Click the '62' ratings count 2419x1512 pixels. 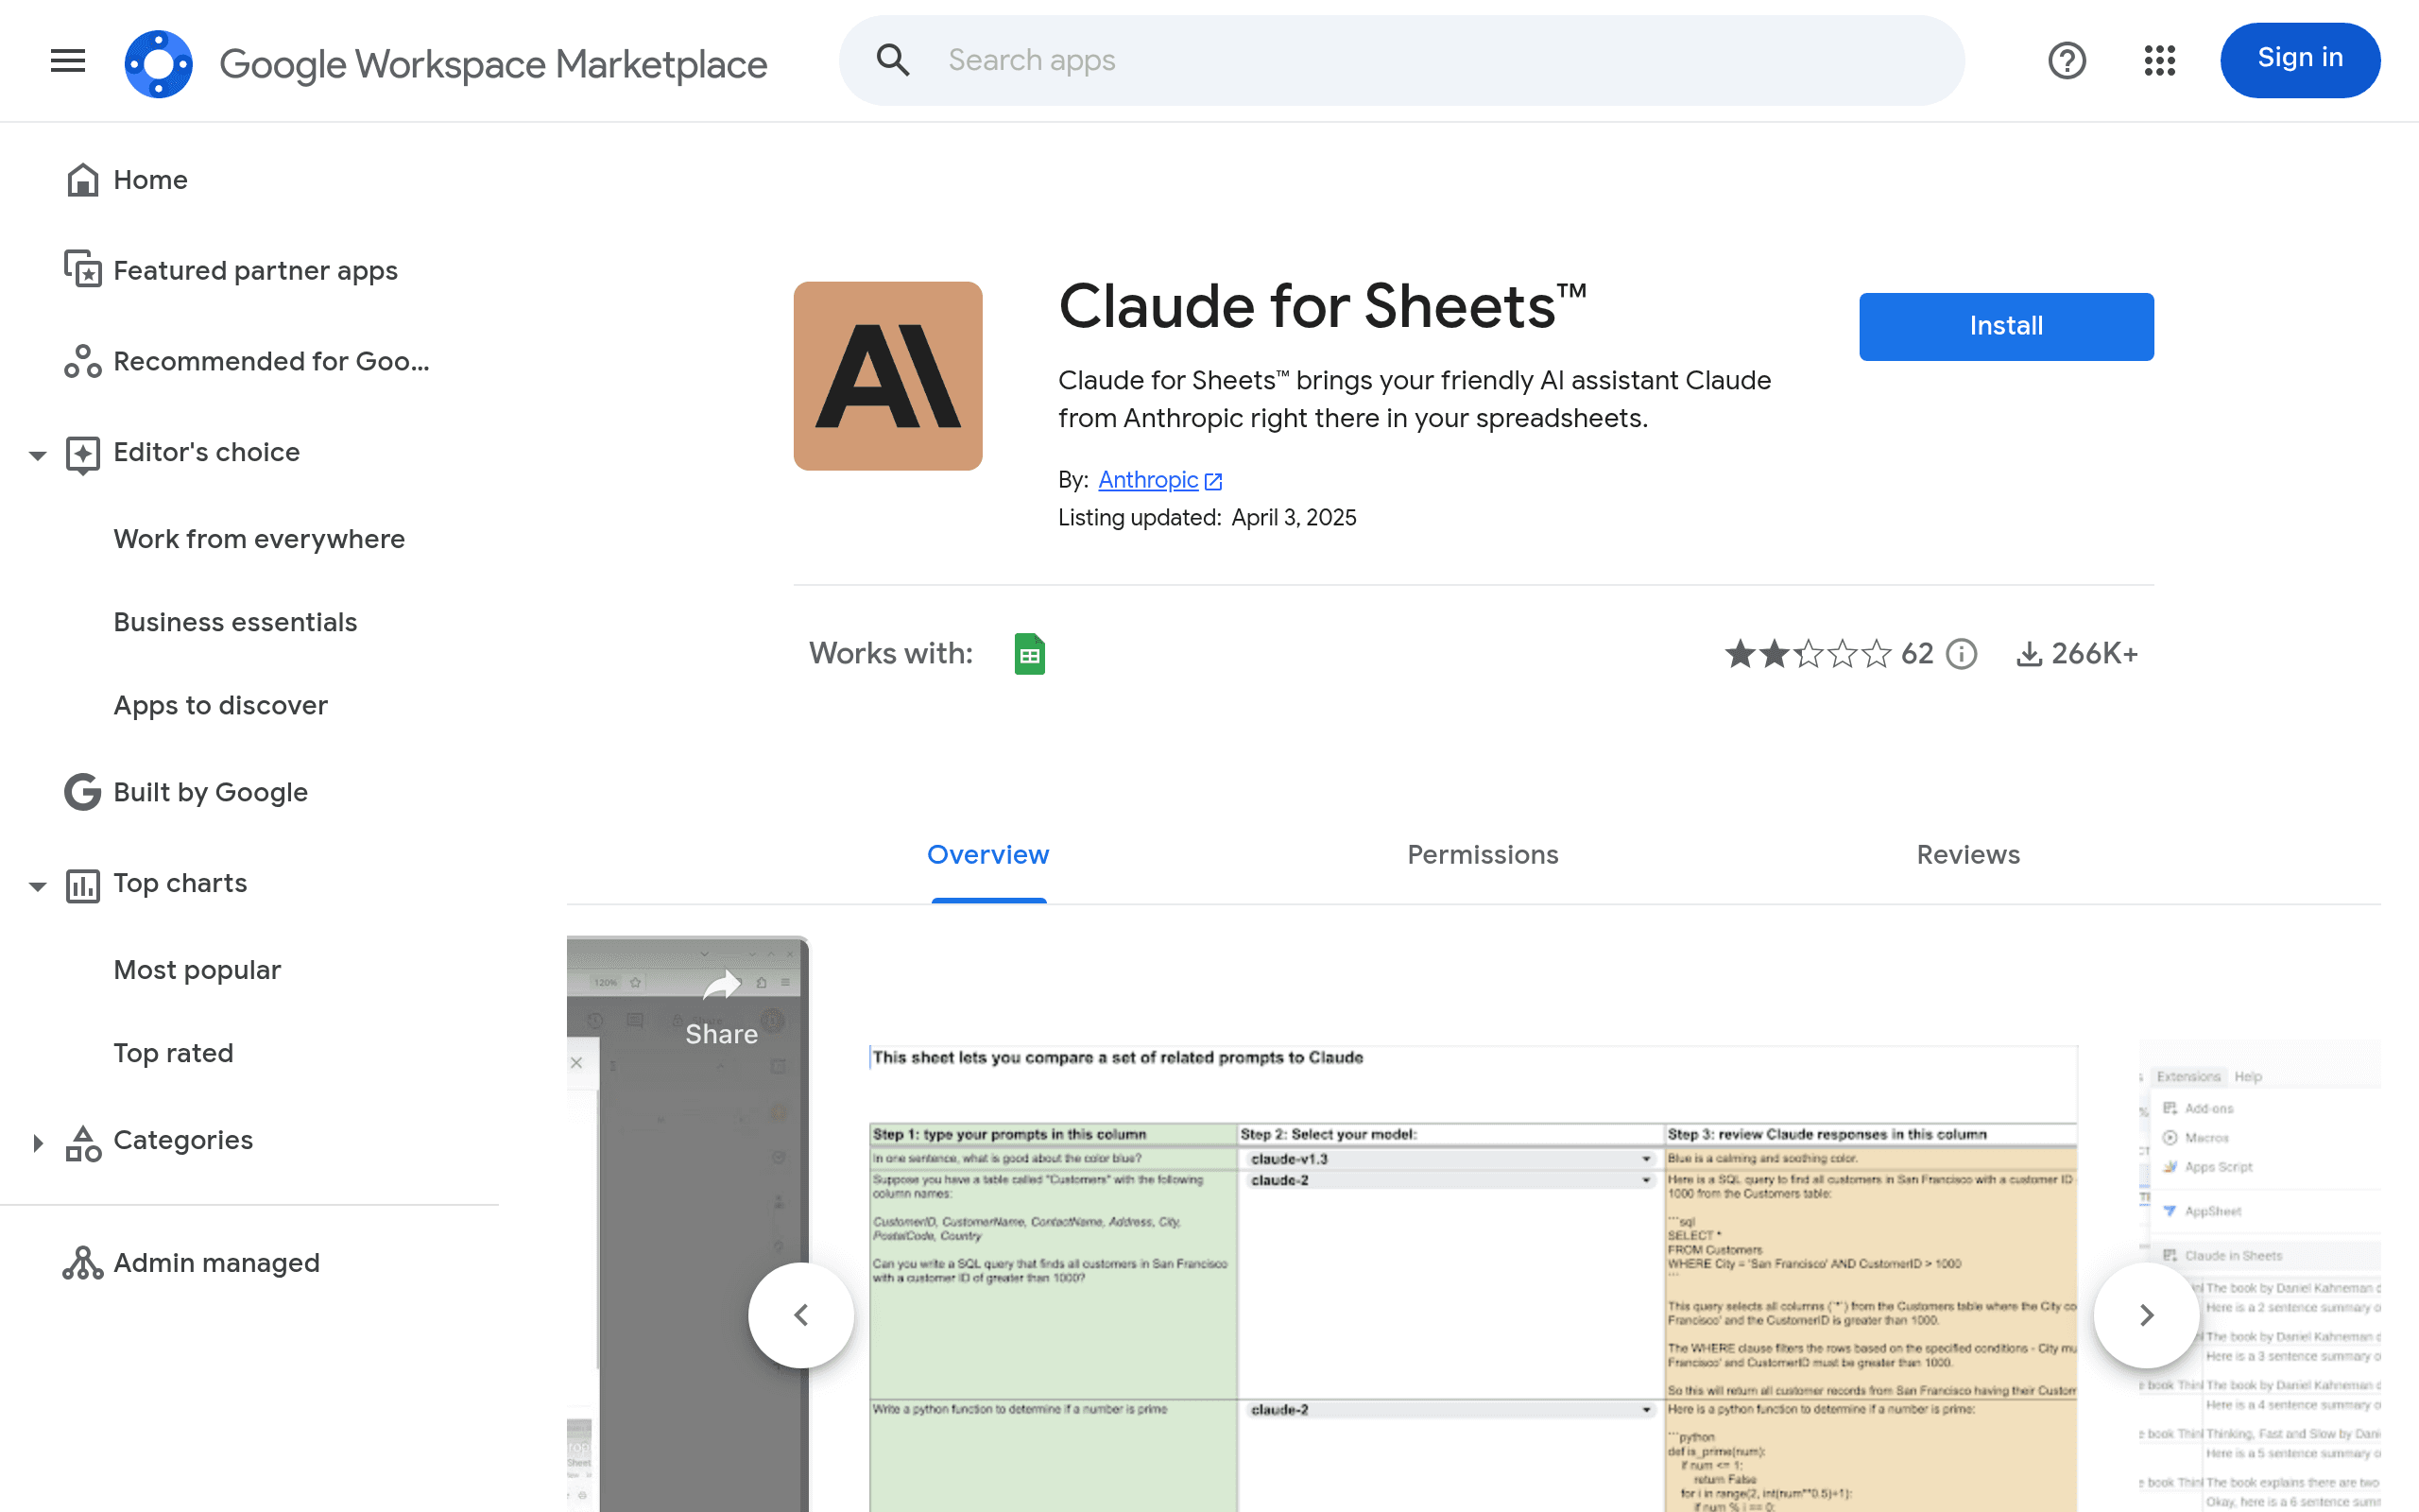coord(1916,654)
